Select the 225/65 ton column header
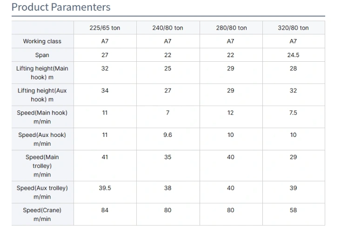Image resolution: width=341 pixels, height=239 pixels. pyautogui.click(x=105, y=28)
